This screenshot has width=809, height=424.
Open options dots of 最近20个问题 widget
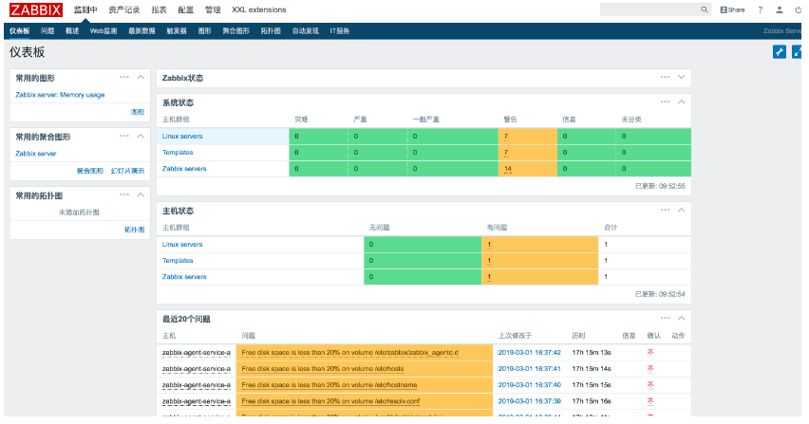pyautogui.click(x=665, y=319)
